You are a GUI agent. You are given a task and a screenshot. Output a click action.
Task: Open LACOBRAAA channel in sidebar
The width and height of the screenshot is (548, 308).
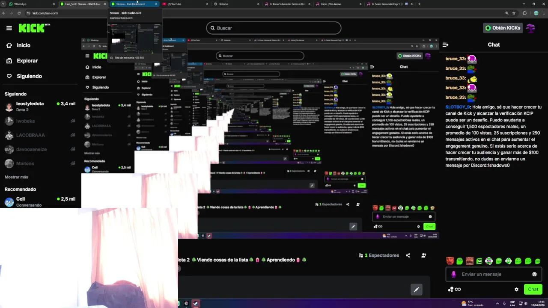pyautogui.click(x=39, y=135)
